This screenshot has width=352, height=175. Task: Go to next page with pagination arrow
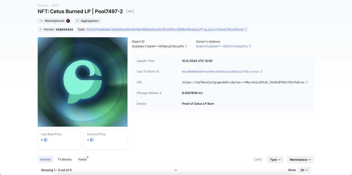pyautogui.click(x=176, y=170)
